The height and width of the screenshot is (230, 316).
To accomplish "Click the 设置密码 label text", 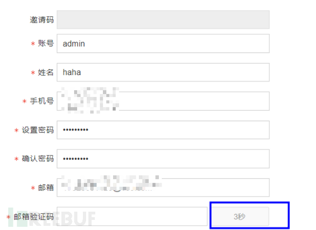I will pyautogui.click(x=38, y=130).
